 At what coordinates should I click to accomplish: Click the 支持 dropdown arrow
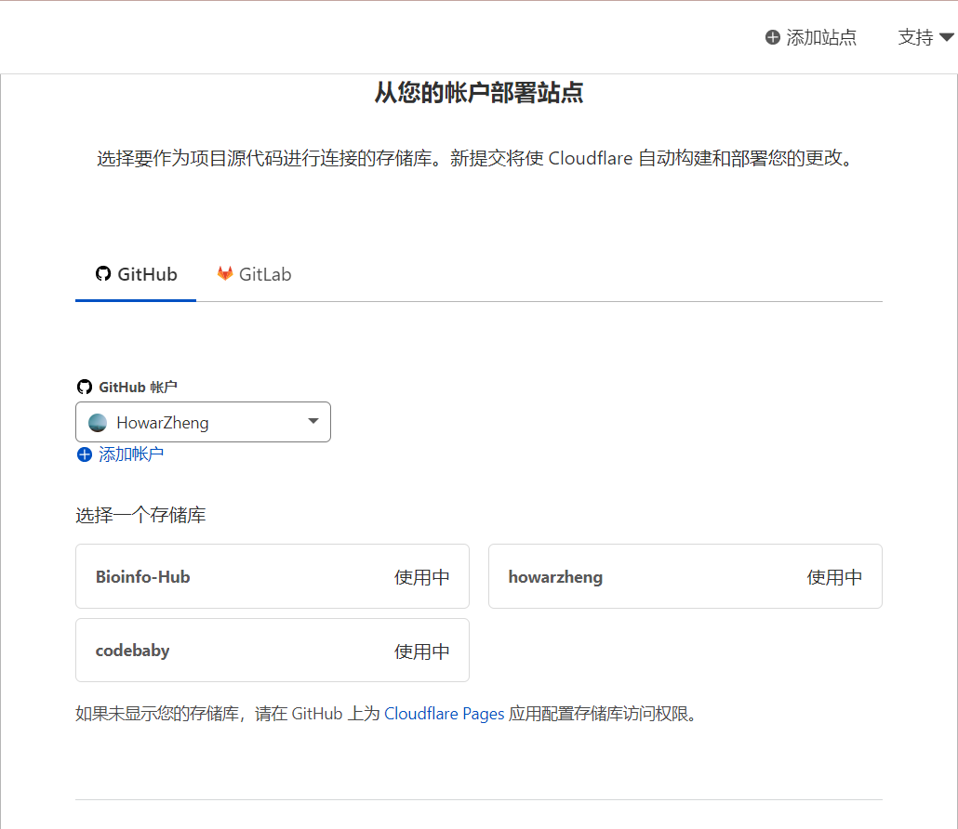click(x=947, y=38)
